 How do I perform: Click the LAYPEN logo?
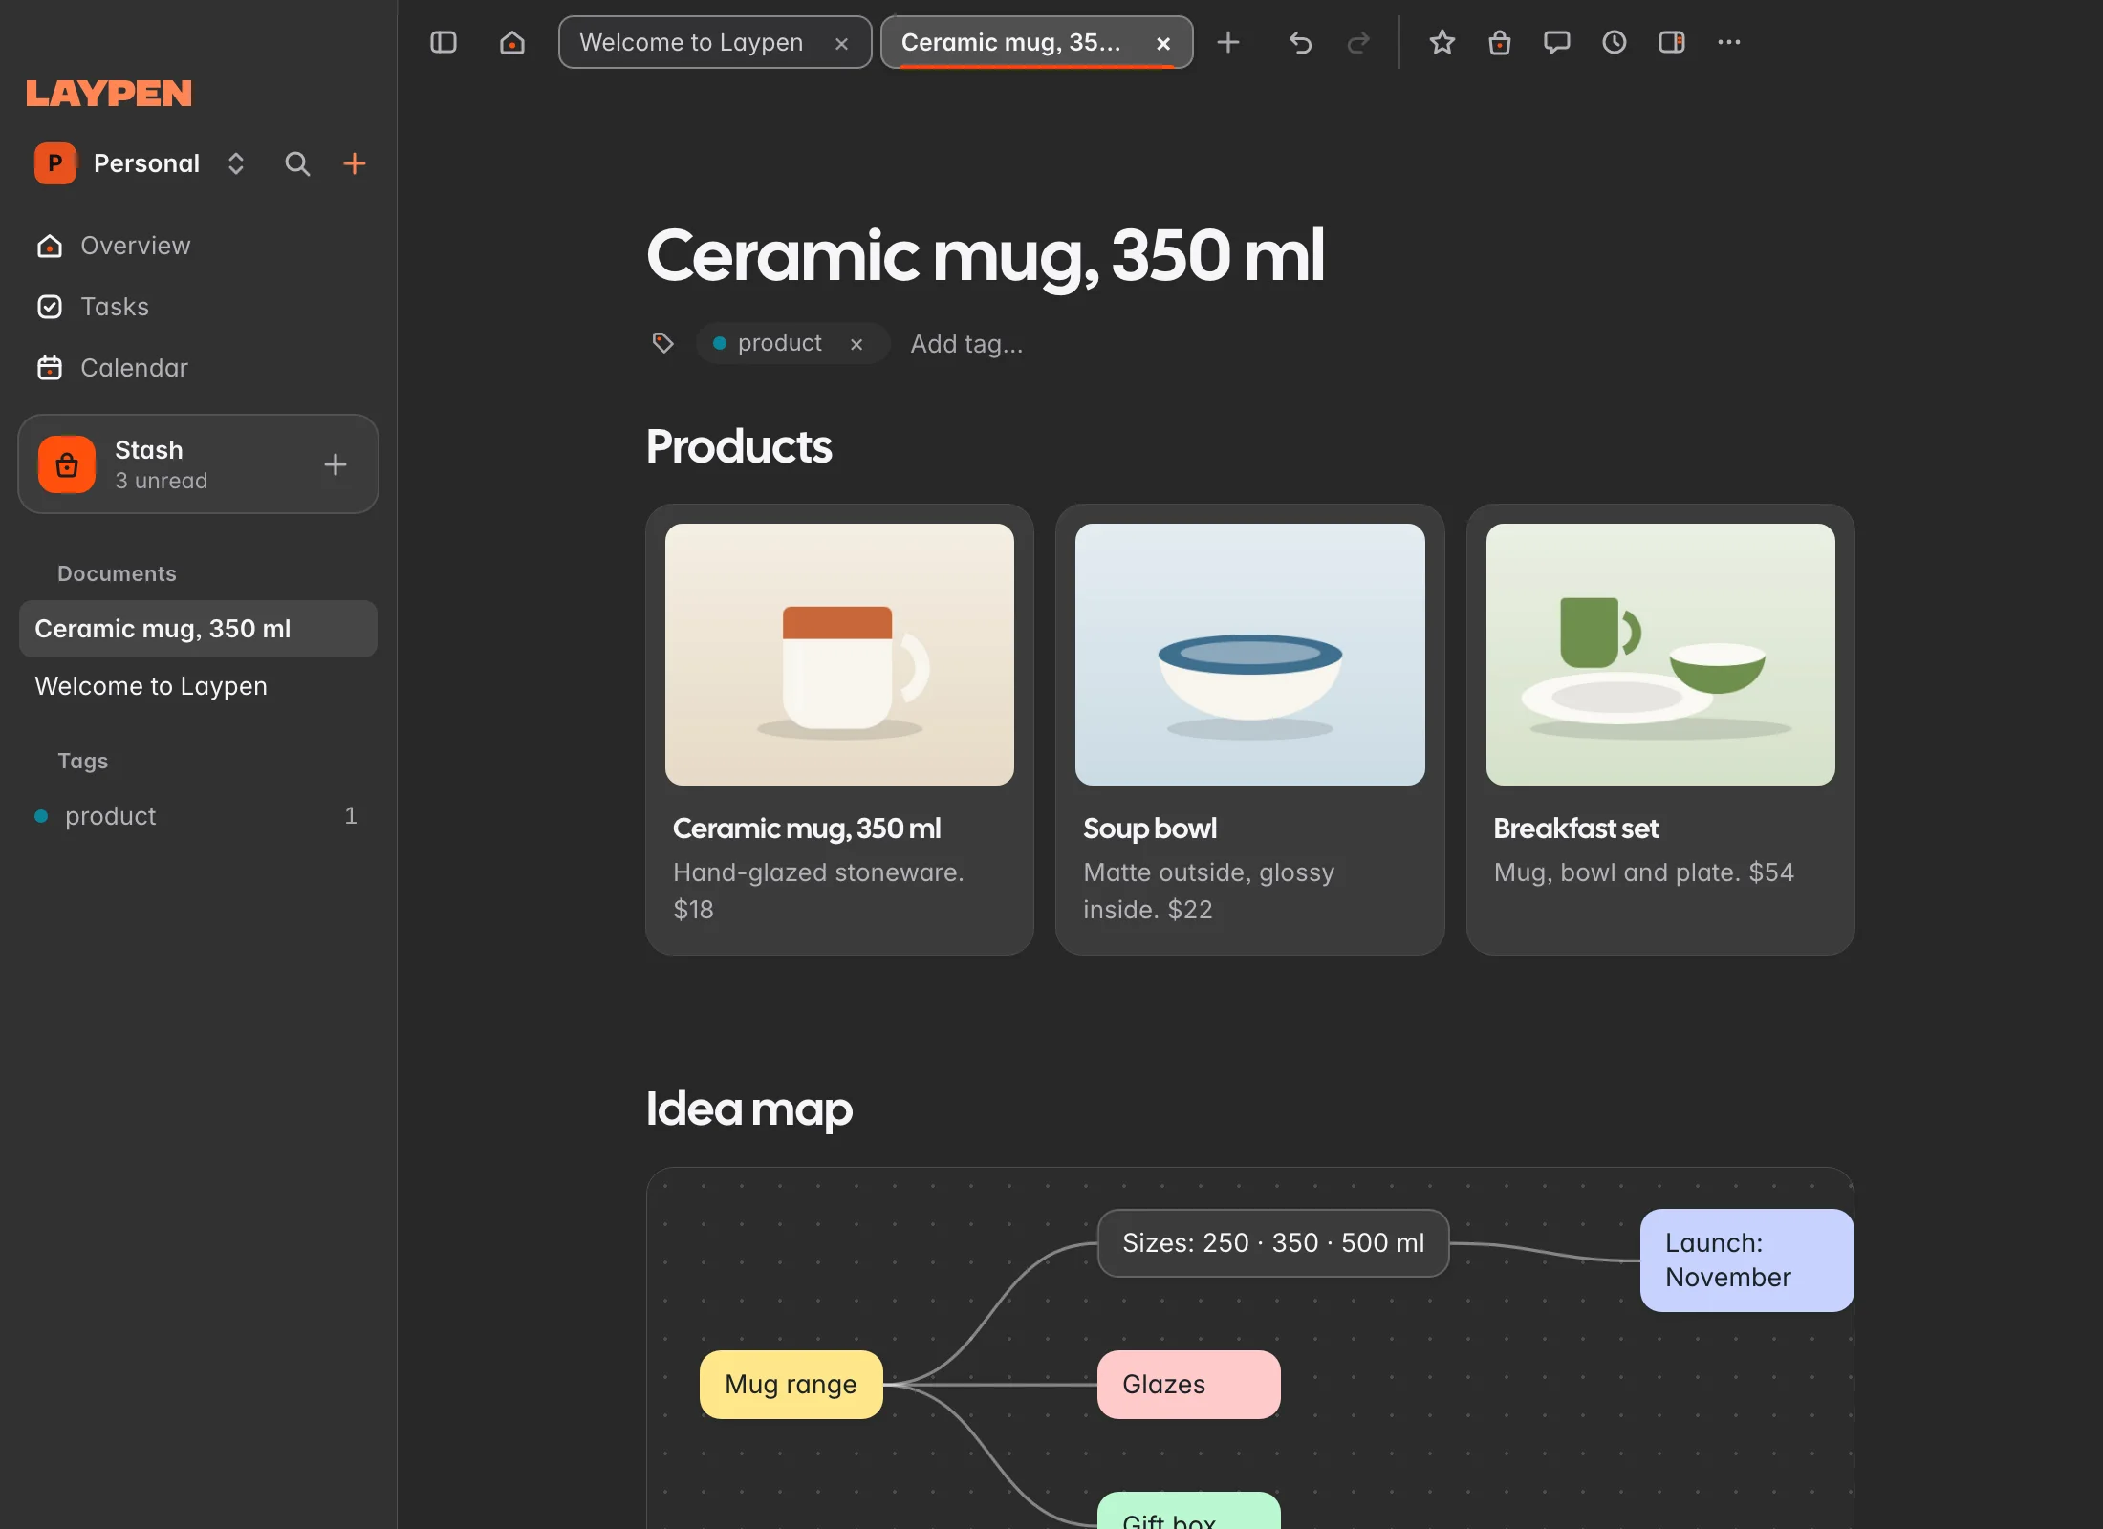109,94
